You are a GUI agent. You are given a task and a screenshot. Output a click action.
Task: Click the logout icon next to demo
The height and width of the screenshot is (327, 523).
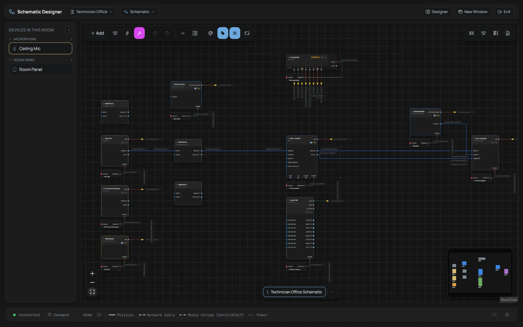coord(99,315)
